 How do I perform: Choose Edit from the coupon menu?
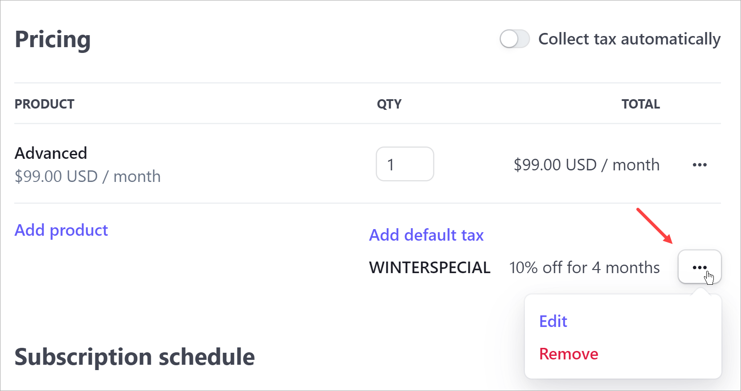pos(553,321)
